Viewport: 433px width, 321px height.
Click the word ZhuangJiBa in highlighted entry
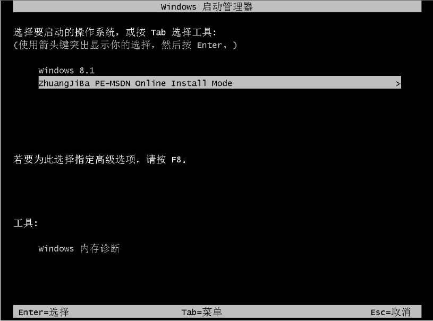point(64,83)
